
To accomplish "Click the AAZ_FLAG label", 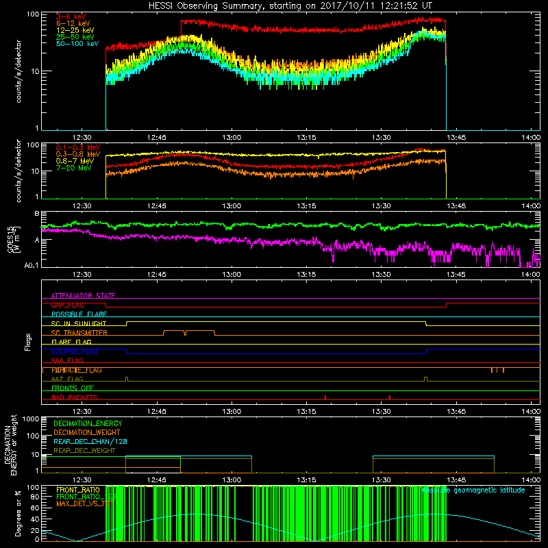I will [67, 379].
